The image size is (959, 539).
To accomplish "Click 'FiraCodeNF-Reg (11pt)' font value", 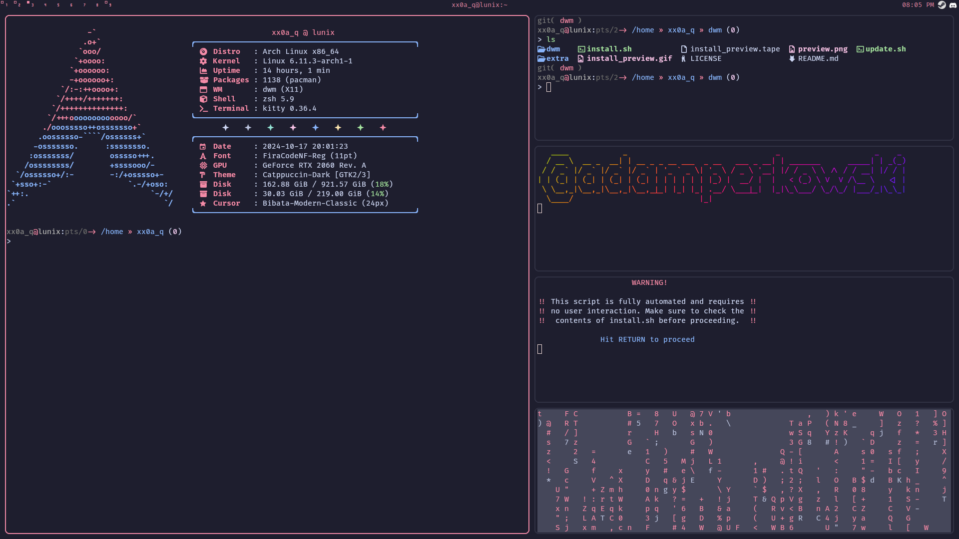I will pos(310,156).
